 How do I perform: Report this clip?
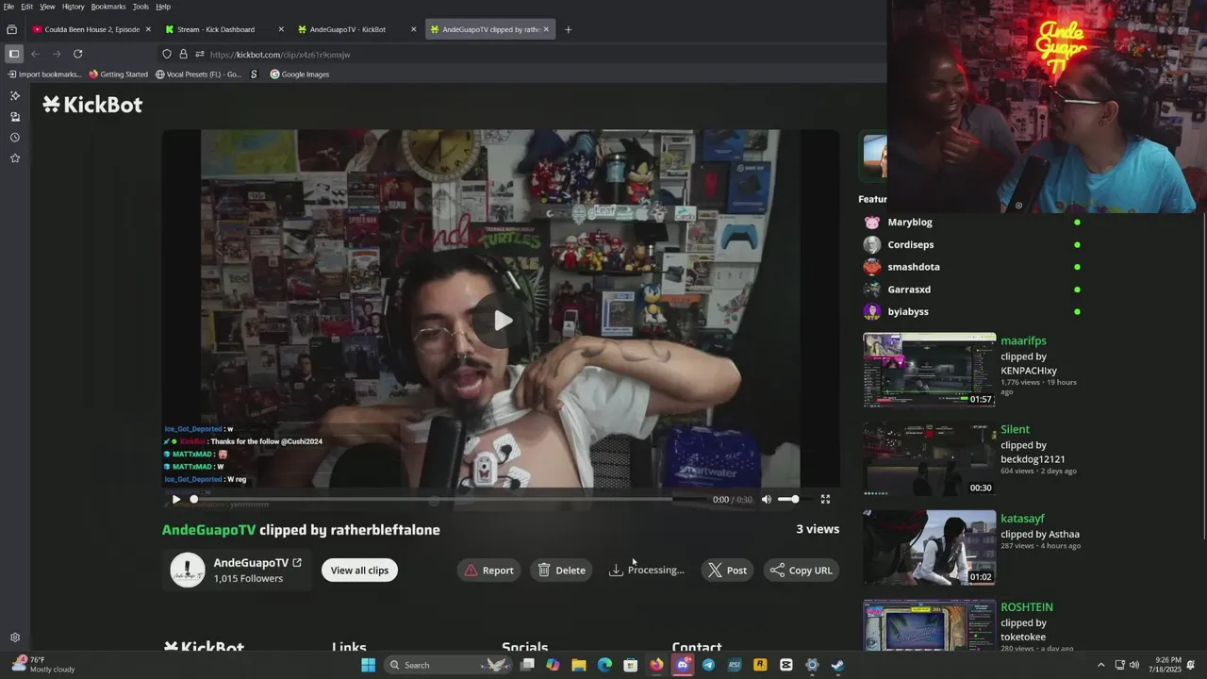[489, 570]
